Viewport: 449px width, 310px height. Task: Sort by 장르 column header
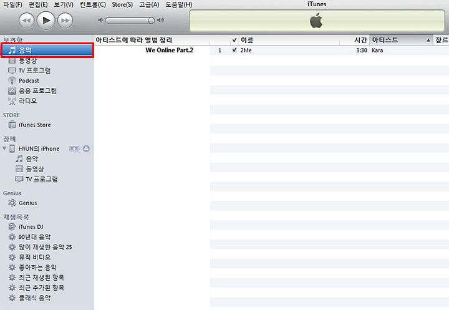441,40
